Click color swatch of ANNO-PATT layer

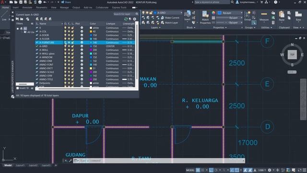(x=91, y=68)
